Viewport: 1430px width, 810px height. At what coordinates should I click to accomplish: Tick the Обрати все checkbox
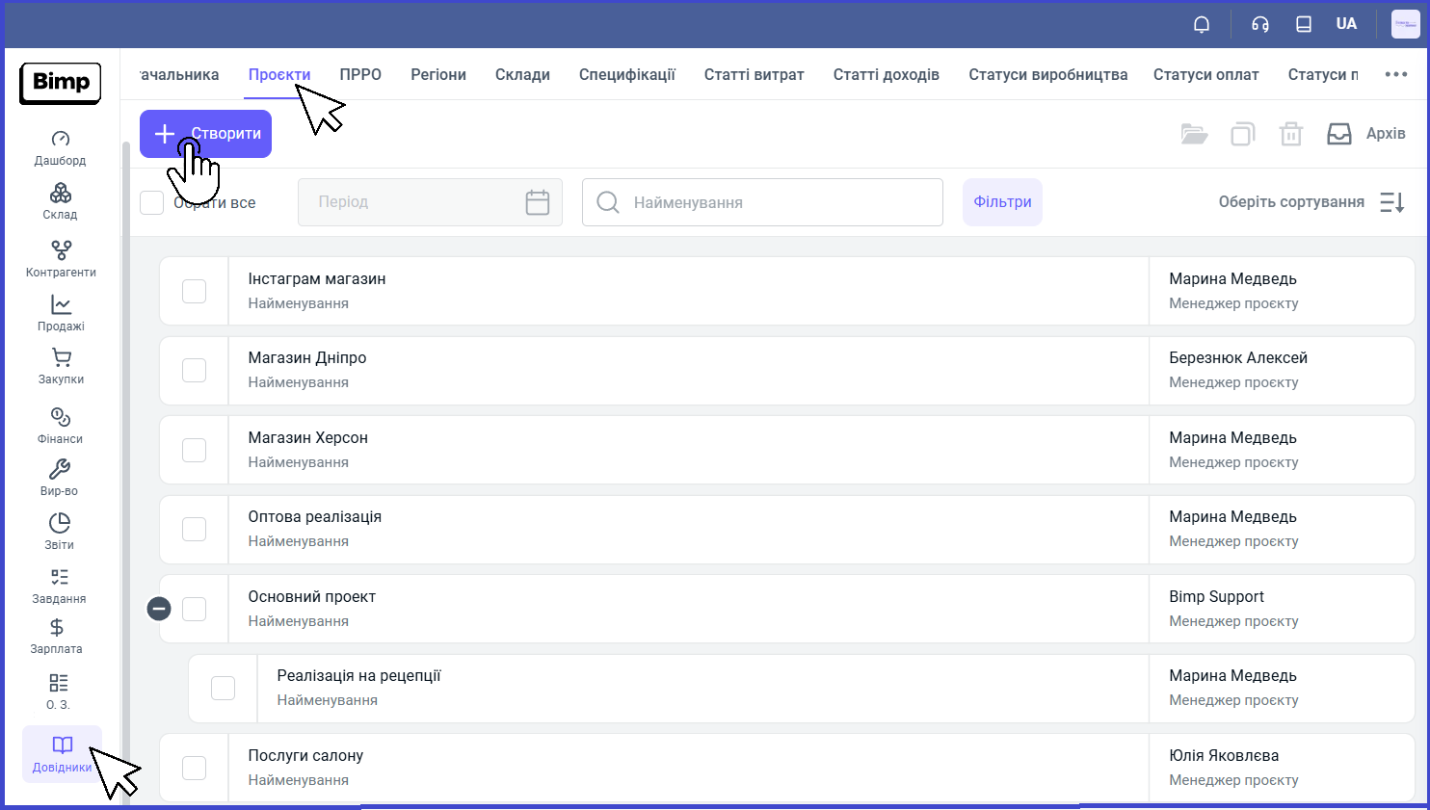click(152, 202)
